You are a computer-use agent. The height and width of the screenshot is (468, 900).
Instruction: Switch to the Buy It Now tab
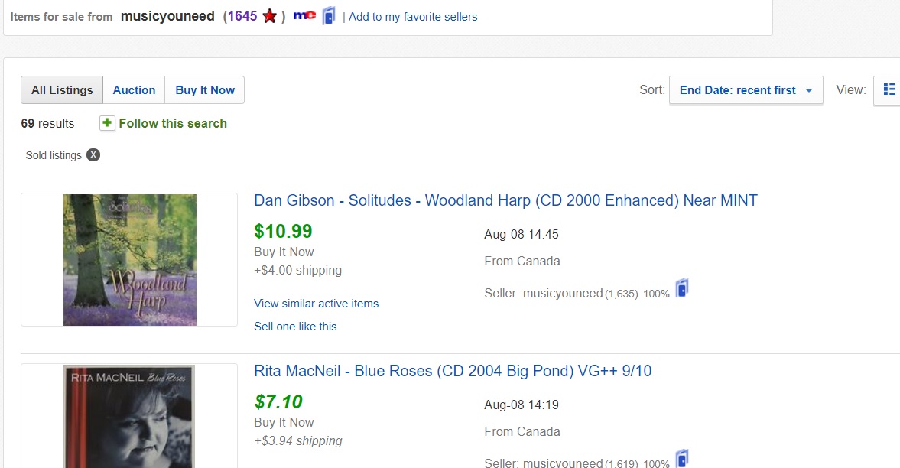[205, 90]
